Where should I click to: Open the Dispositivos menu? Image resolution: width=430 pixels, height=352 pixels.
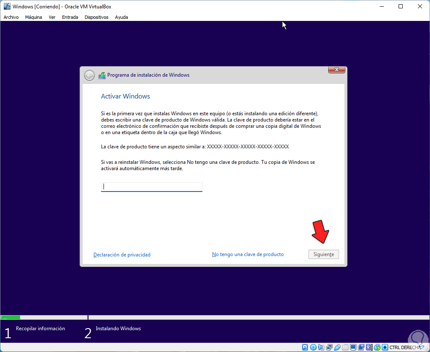(96, 17)
